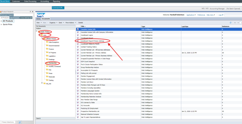Open the Order Processing menu
242x124 pixels.
(30, 1)
